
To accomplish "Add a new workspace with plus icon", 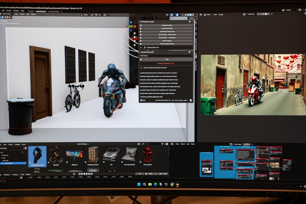I will coord(61,12).
